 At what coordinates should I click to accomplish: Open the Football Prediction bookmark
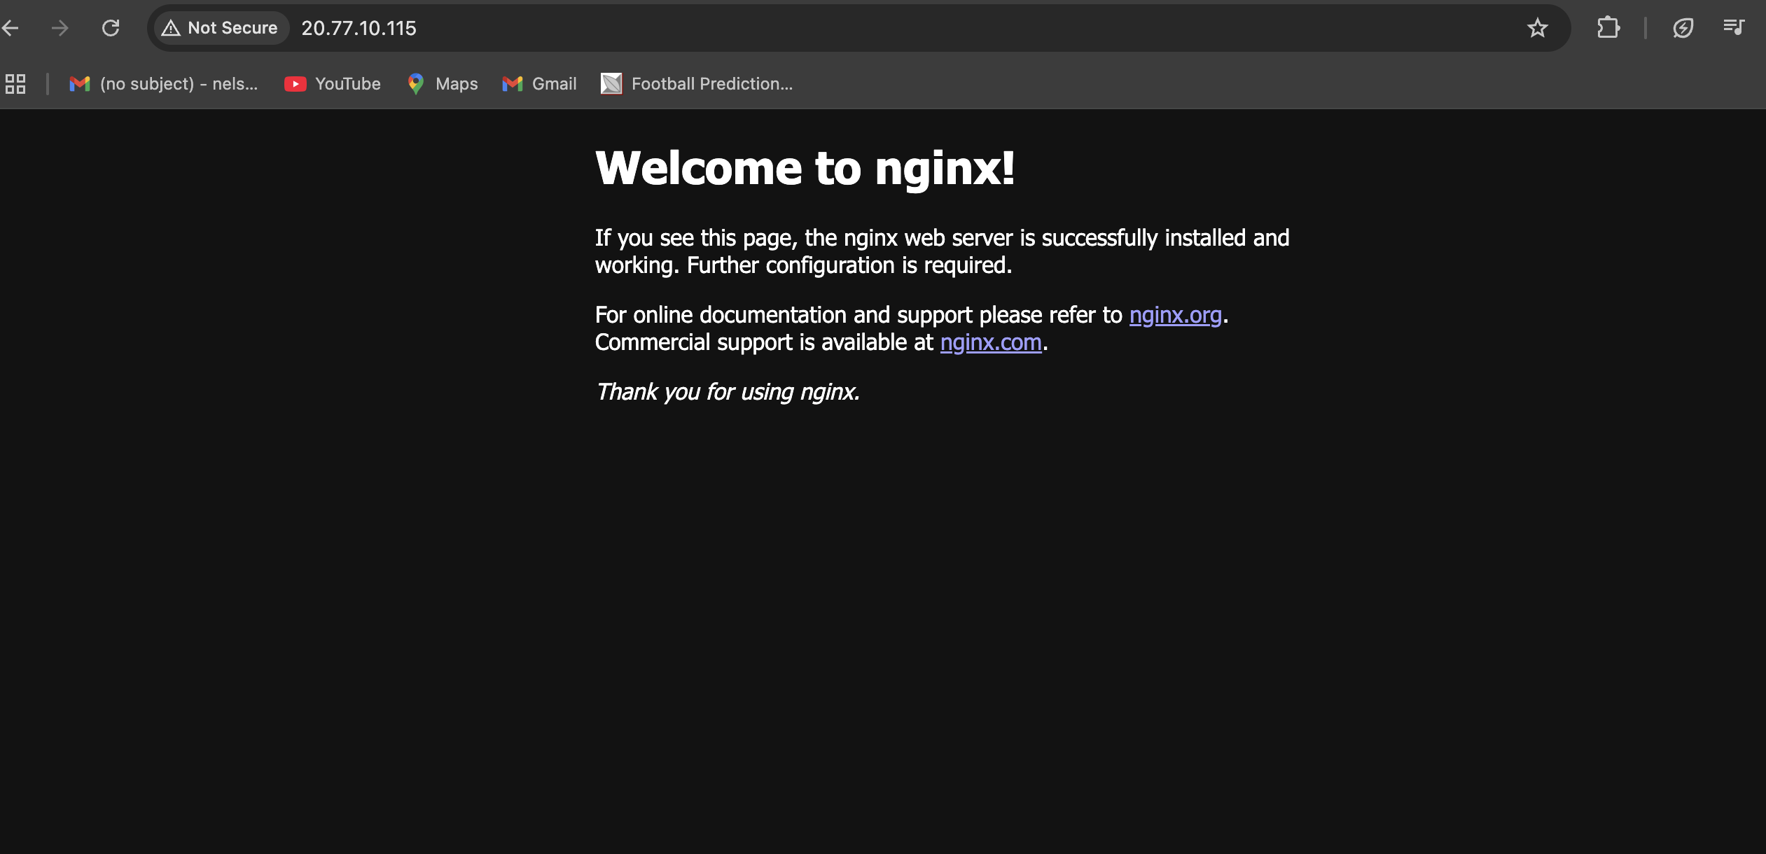pos(697,84)
